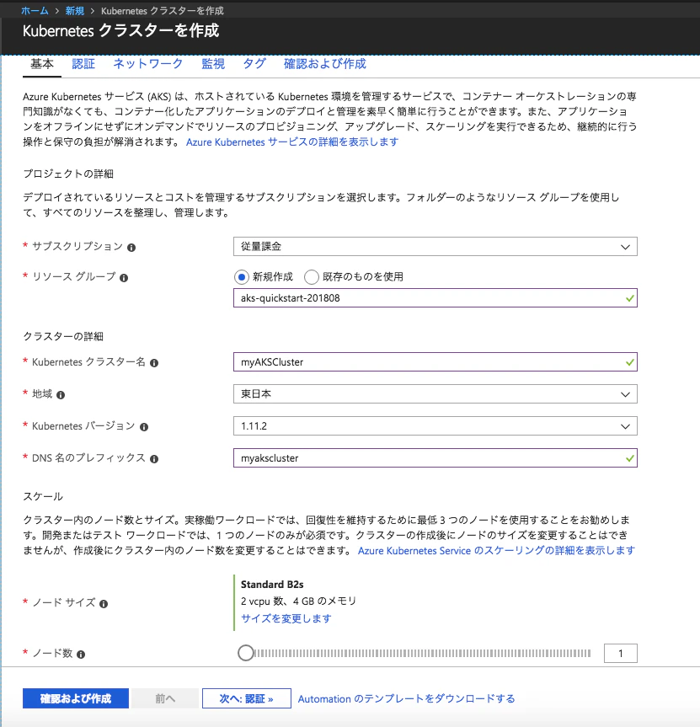Screen dimensions: 700x727
Task: Go to the タグ tab
Action: (x=254, y=63)
